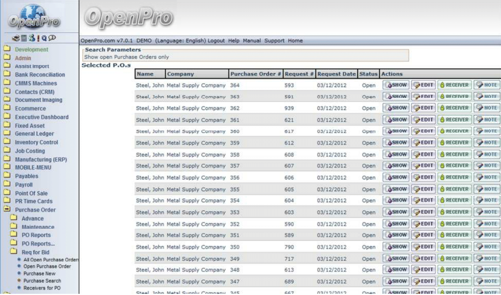This screenshot has height=295, width=501.
Task: Click Support in the top menu
Action: pos(274,41)
